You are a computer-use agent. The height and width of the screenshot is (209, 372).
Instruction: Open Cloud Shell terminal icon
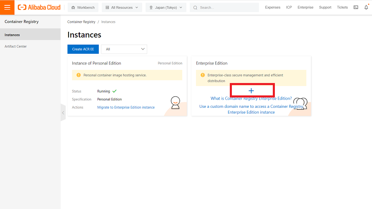[356, 7]
